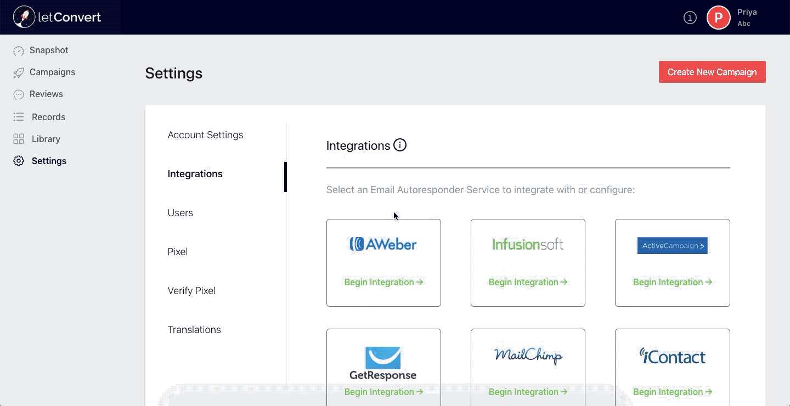The width and height of the screenshot is (790, 406).
Task: Click the Priya username text
Action: (747, 12)
